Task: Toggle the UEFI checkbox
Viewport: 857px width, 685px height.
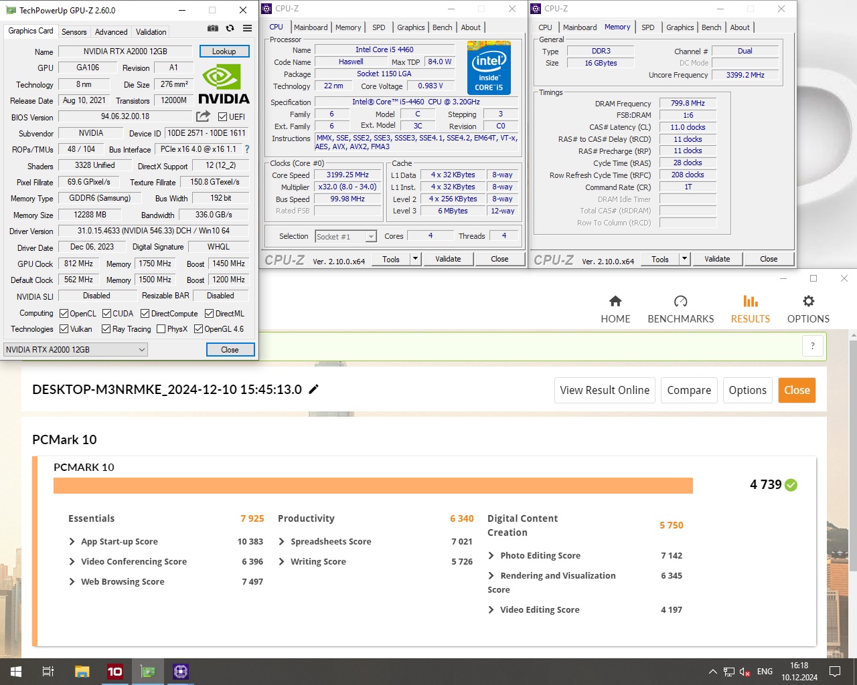Action: point(223,116)
